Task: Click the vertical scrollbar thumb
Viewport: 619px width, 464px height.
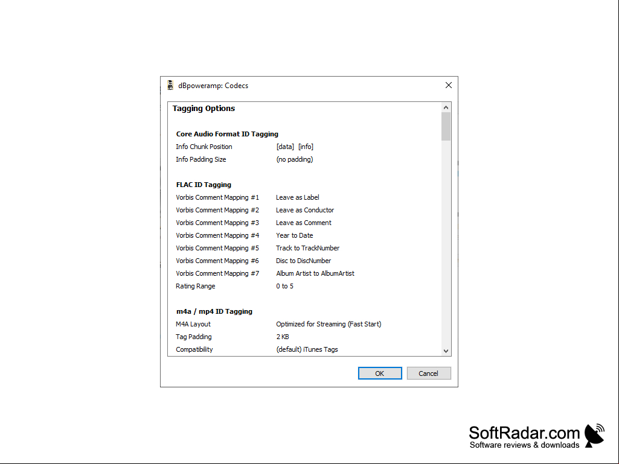Action: (446, 126)
